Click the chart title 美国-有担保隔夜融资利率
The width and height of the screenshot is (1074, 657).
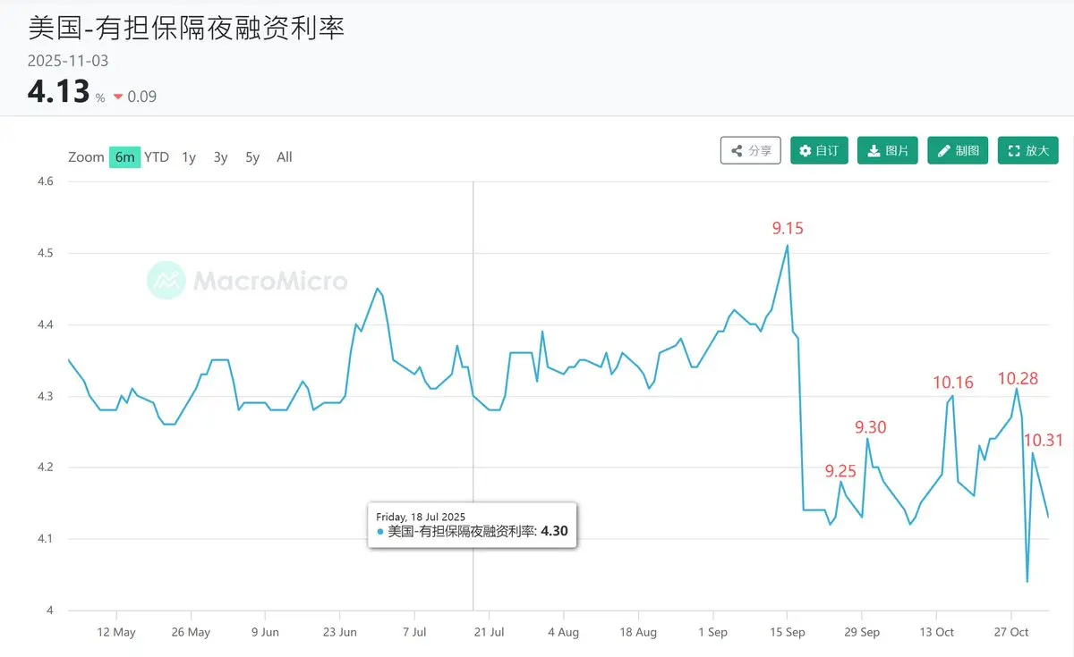click(x=186, y=28)
